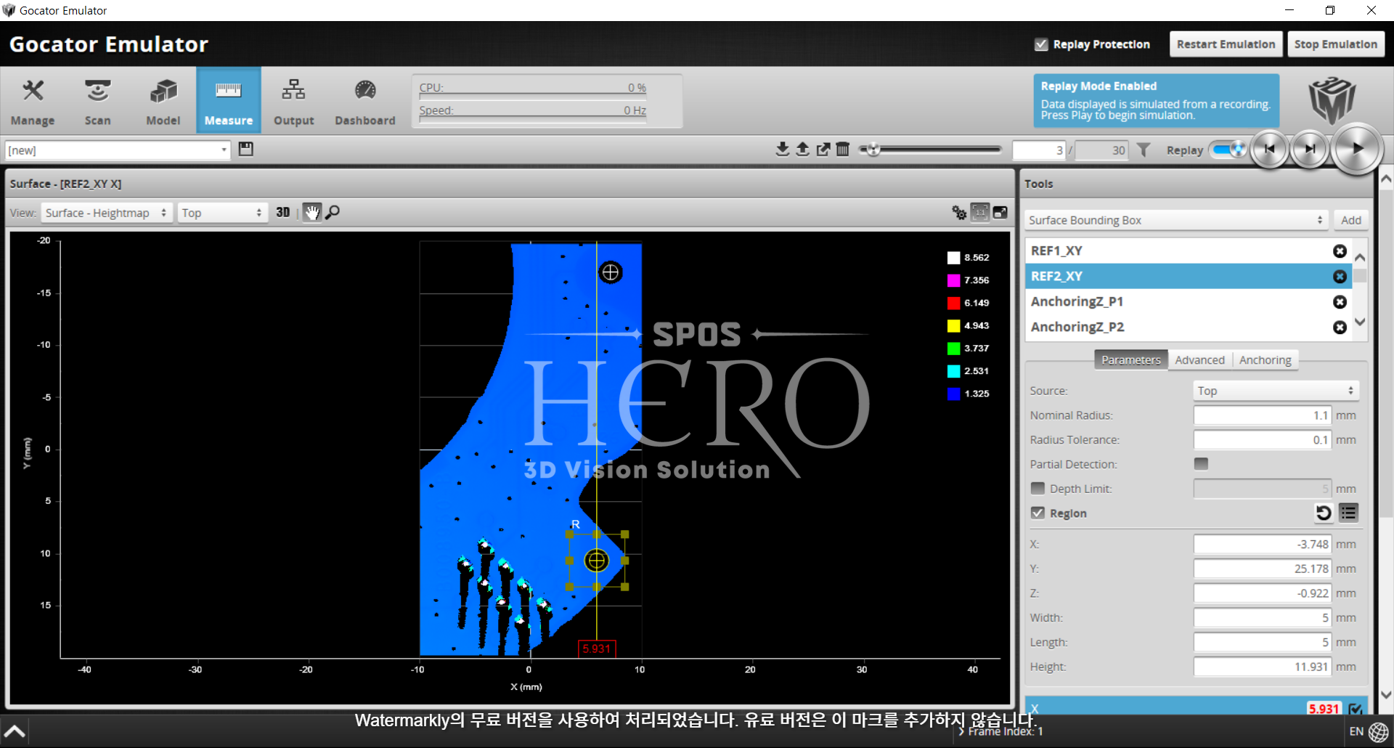The image size is (1394, 748).
Task: Click the current frame number field
Action: pos(1039,150)
